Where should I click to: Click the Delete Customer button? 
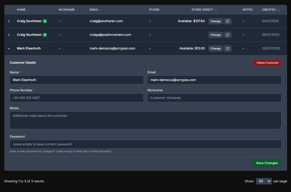pos(267,63)
